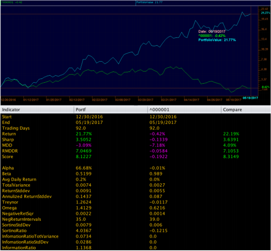Viewport: 271px width, 251px height.
Task: Click the 'RMDDR' indicator label
Action: [10, 151]
